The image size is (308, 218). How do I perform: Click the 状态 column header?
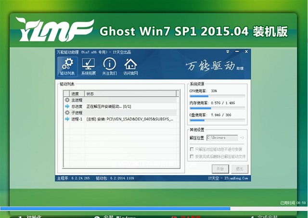(x=130, y=94)
